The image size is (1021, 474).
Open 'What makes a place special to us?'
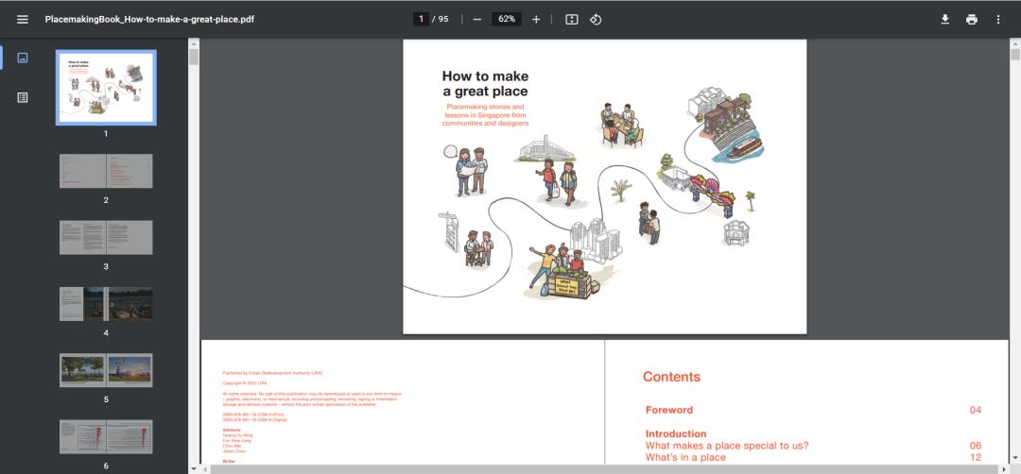point(727,446)
